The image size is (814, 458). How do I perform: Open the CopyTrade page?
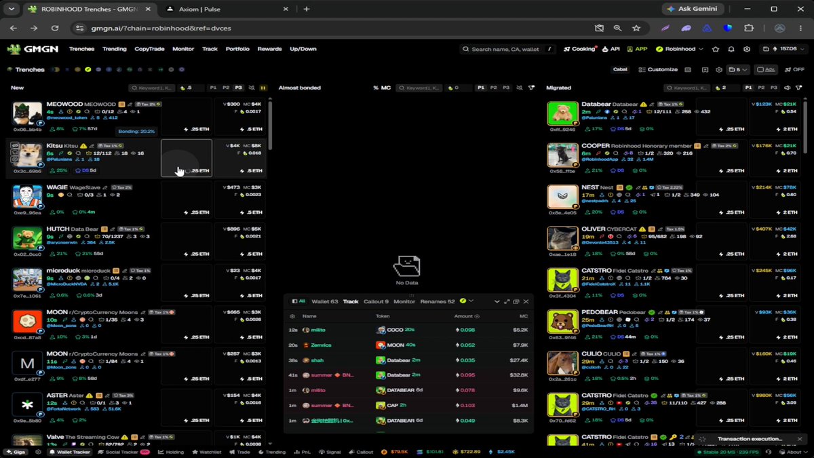click(x=149, y=49)
